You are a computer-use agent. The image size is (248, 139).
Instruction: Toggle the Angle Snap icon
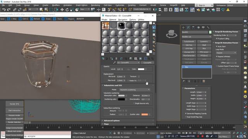114,10
